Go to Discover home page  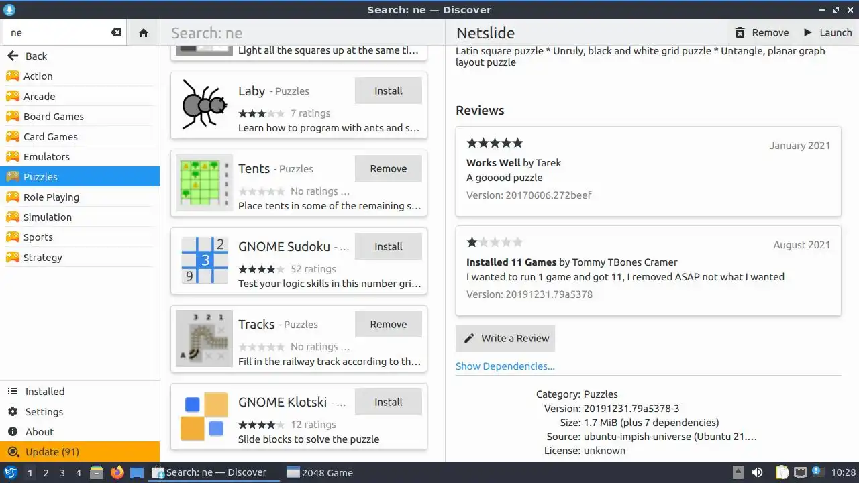click(x=143, y=32)
